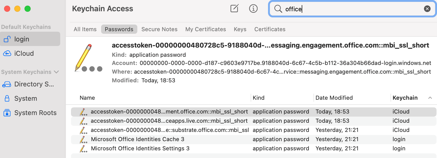Toggle Keychain column sort order arrow
The width and height of the screenshot is (437, 158).
tap(430, 98)
